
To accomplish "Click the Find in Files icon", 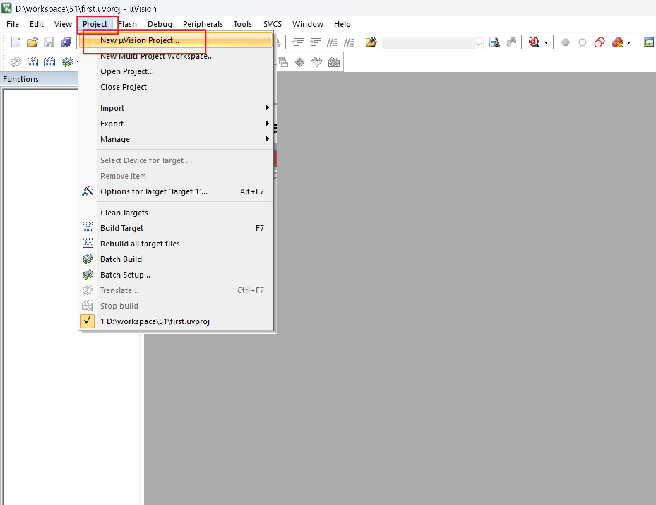I will (x=371, y=42).
